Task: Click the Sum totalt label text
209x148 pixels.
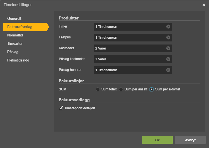Action: click(x=109, y=89)
